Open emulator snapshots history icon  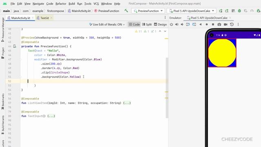(x=232, y=24)
